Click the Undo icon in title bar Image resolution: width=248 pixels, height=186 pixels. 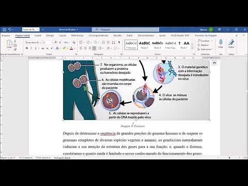[10, 29]
